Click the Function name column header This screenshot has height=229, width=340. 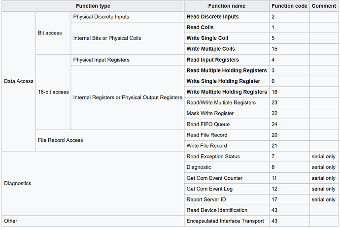click(x=227, y=6)
